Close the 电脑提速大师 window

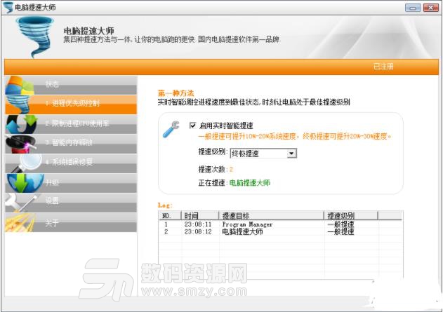coord(430,8)
